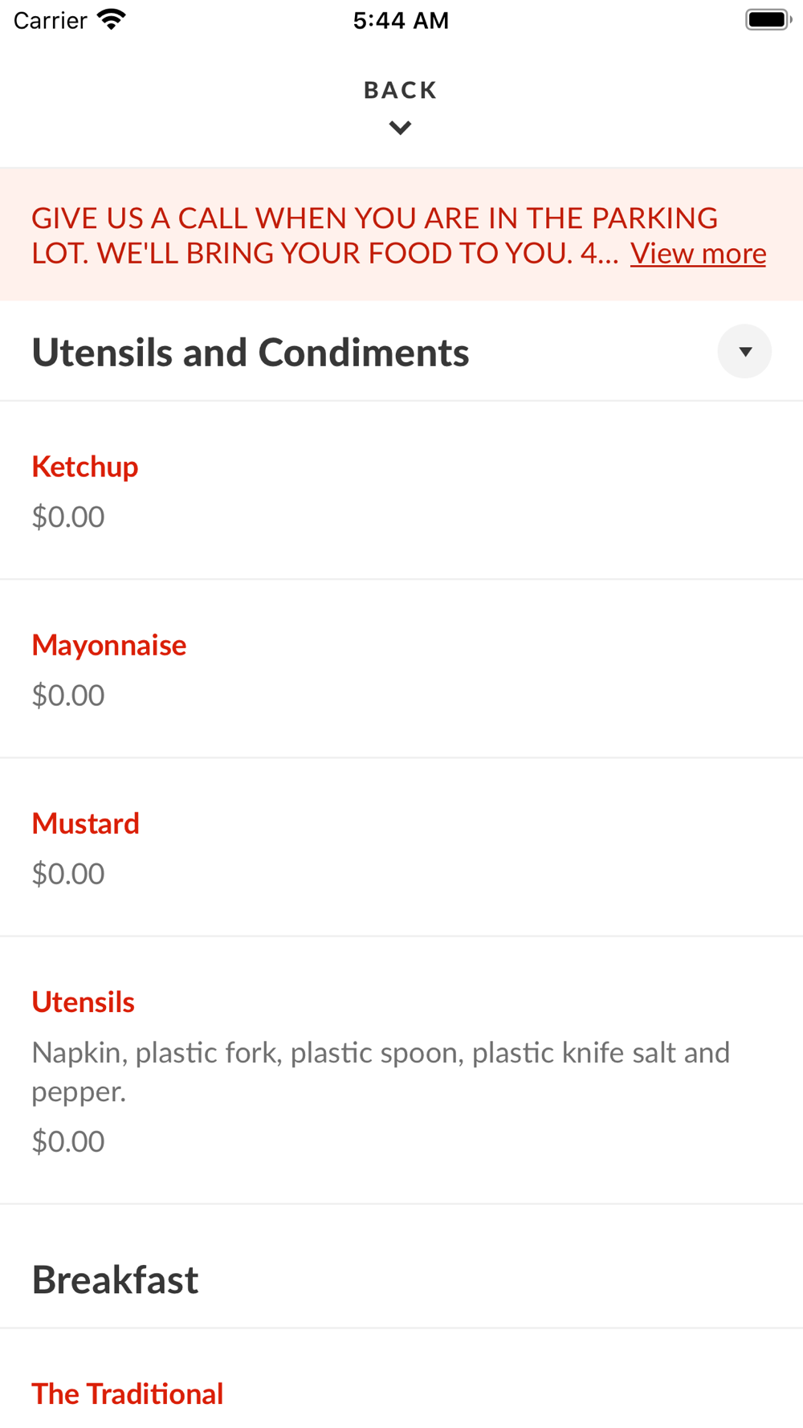Select the Mayonnaise item
This screenshot has width=803, height=1428.
tap(401, 669)
